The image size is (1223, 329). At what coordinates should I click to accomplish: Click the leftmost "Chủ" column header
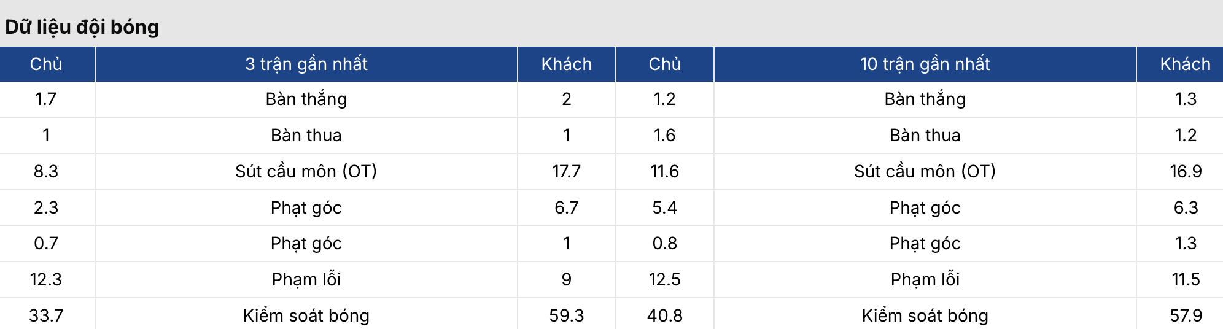pyautogui.click(x=46, y=64)
